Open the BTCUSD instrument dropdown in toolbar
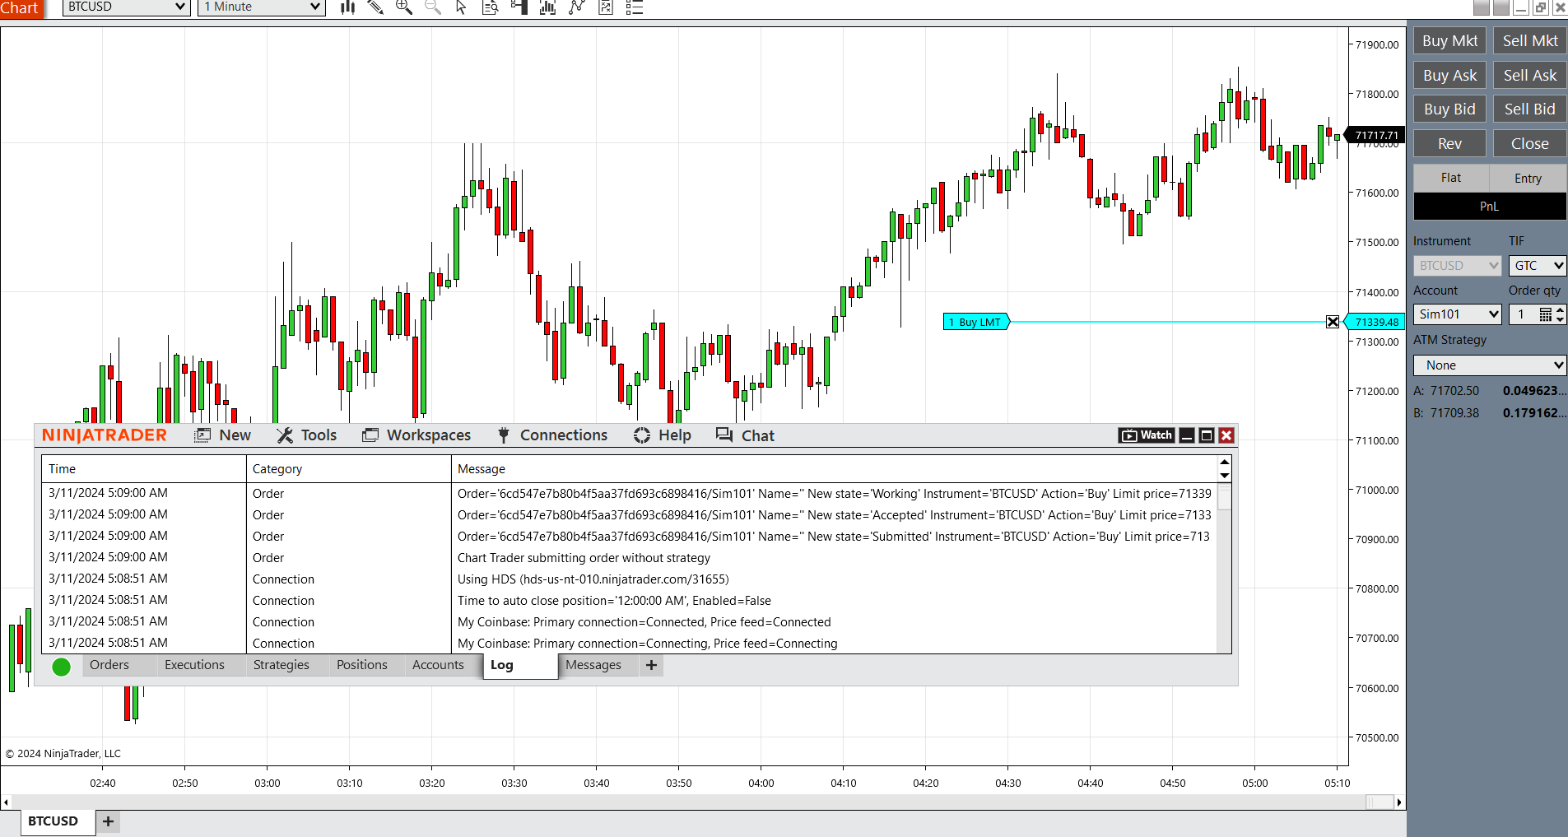This screenshot has height=837, width=1568. [x=127, y=7]
